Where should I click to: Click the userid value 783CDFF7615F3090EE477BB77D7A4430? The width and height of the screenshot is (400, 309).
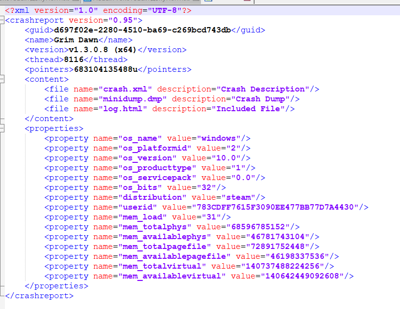(x=275, y=207)
